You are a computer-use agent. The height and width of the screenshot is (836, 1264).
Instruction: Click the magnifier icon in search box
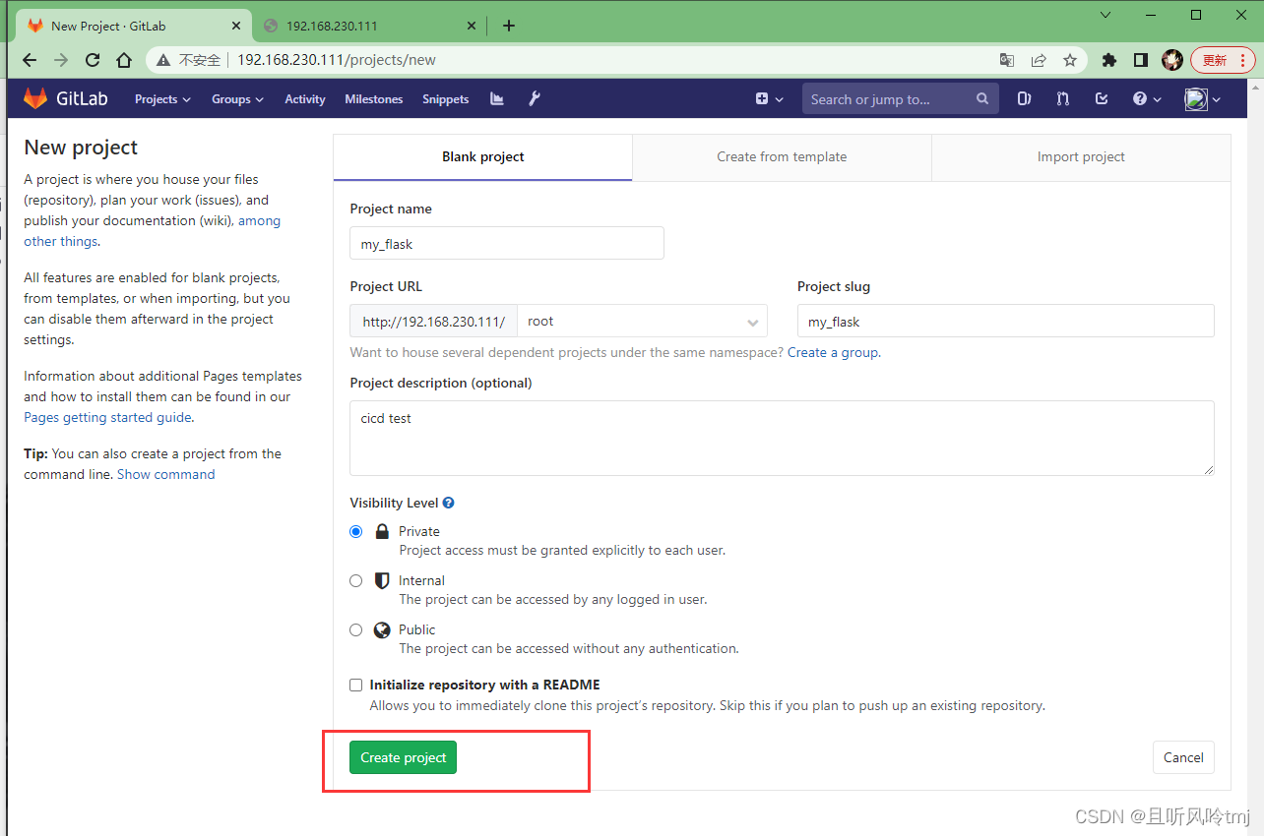click(x=982, y=98)
